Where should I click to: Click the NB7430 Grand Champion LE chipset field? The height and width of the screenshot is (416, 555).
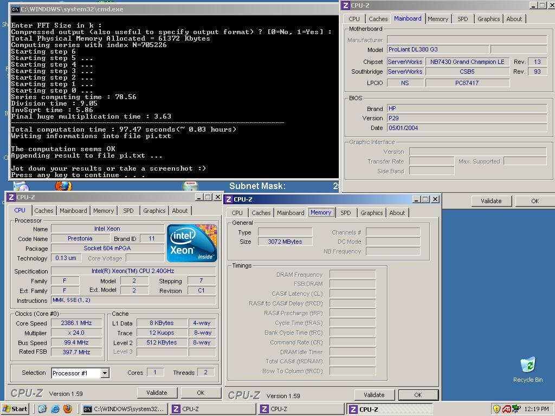coord(467,62)
